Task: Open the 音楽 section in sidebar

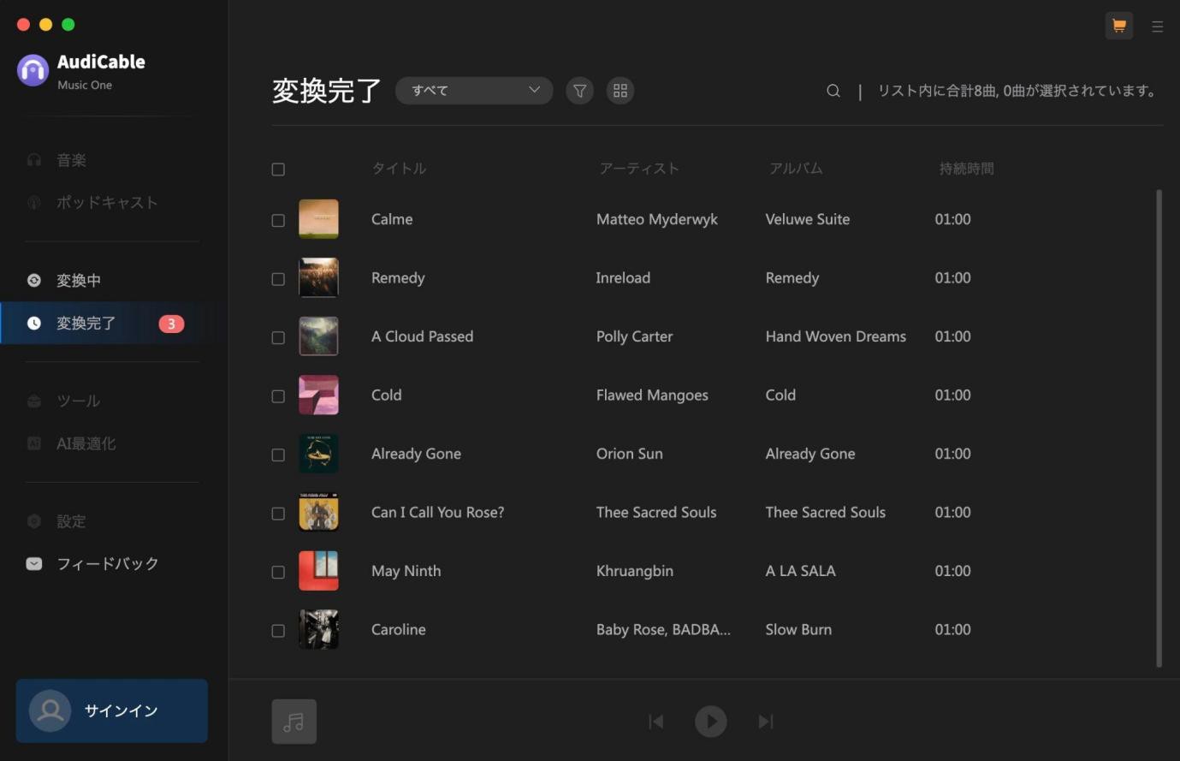Action: (x=71, y=160)
